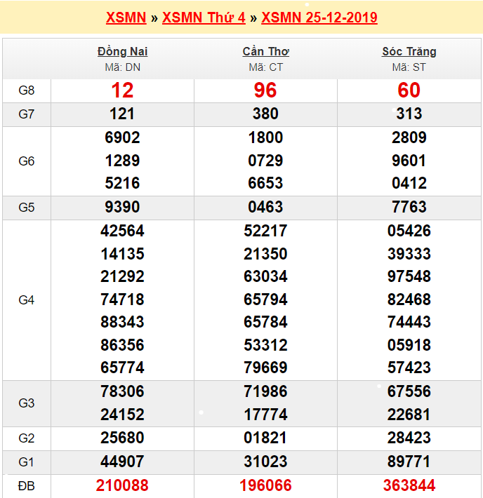Click the G4 number 52217

(265, 231)
